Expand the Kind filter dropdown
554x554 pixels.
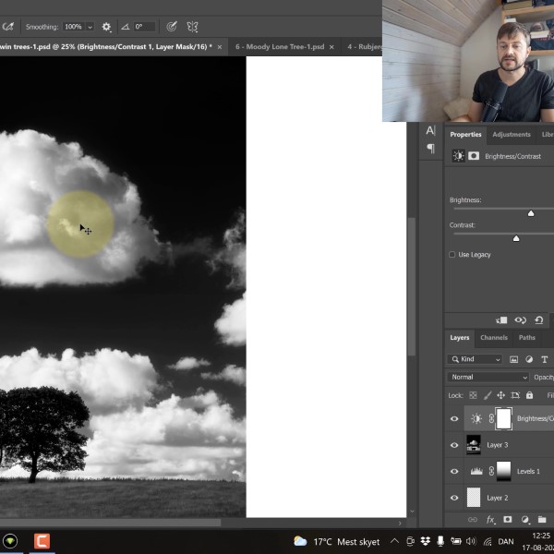(475, 359)
